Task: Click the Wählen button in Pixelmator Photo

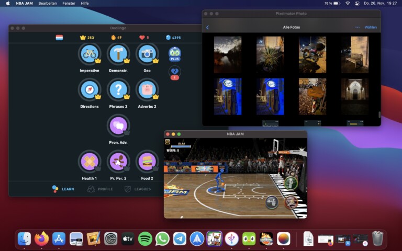Action: (x=371, y=27)
